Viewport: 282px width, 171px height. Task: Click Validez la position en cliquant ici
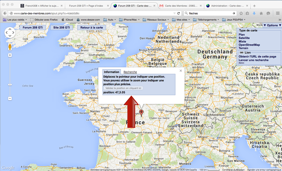coord(123,88)
